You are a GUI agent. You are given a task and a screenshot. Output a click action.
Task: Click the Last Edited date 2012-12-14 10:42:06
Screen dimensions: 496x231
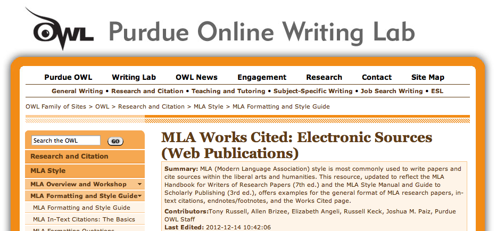[238, 227]
